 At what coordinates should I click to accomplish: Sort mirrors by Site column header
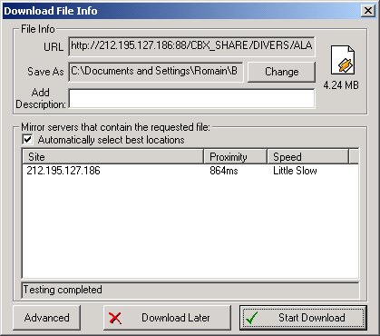(x=113, y=156)
